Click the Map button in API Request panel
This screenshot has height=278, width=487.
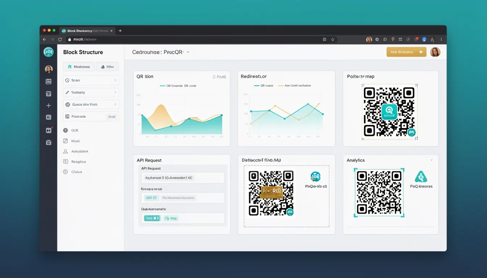[171, 218]
